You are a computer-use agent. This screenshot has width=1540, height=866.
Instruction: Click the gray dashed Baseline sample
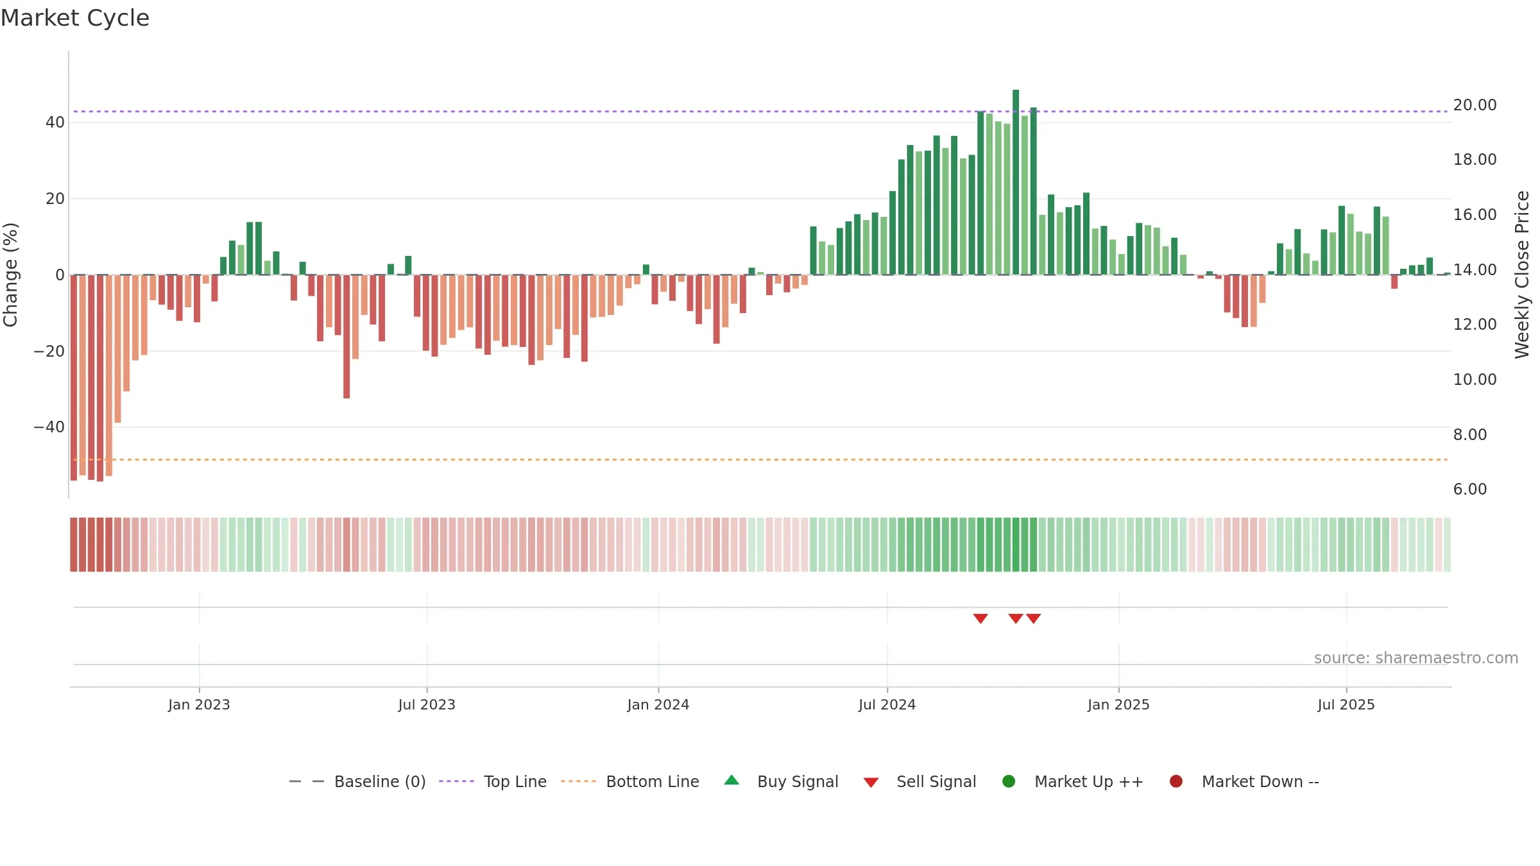click(x=307, y=781)
